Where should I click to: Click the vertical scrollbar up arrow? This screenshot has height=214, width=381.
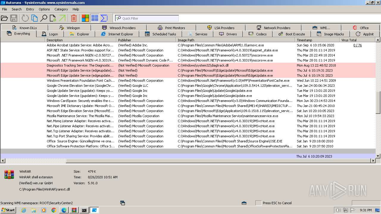[378, 40]
